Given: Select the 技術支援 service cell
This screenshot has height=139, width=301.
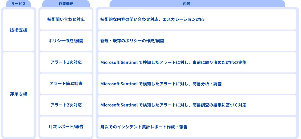Looking at the screenshot, I should (x=18, y=30).
